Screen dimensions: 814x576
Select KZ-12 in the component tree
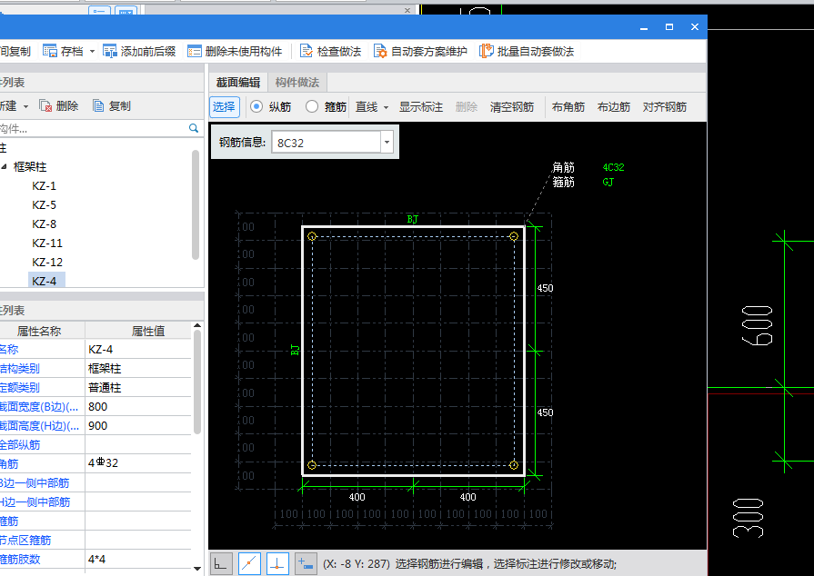point(47,262)
